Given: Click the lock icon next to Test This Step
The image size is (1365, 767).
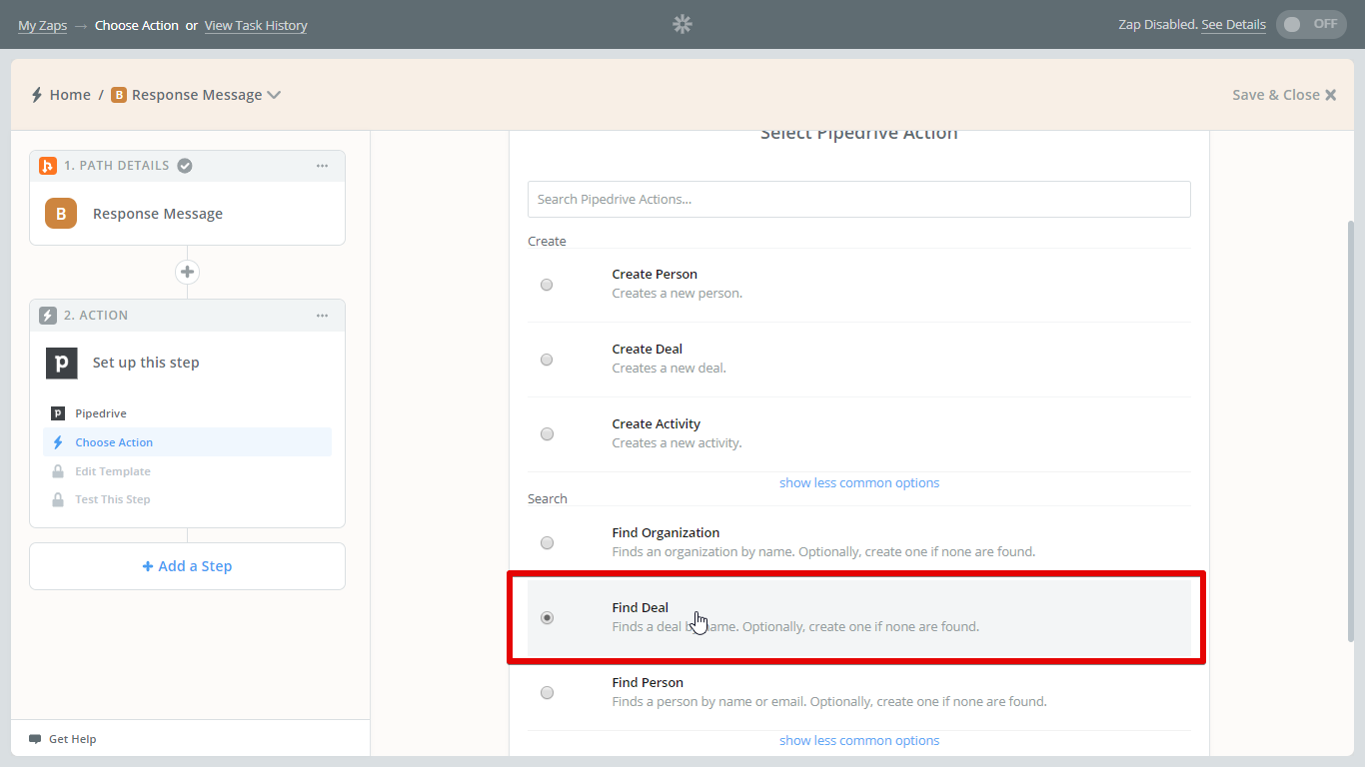Looking at the screenshot, I should [x=57, y=499].
